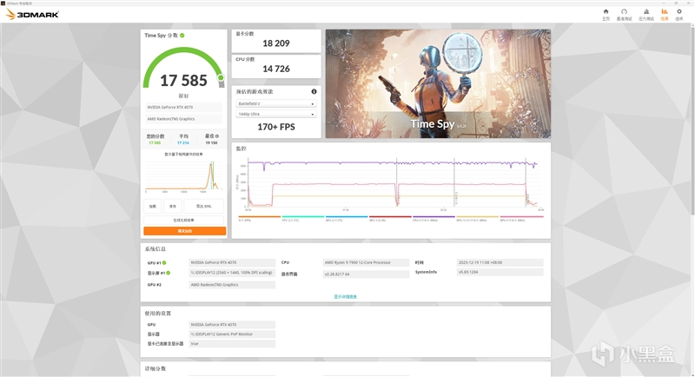Toggle the yellow GPU memory clock legend
This screenshot has width=695, height=377.
click(x=477, y=218)
